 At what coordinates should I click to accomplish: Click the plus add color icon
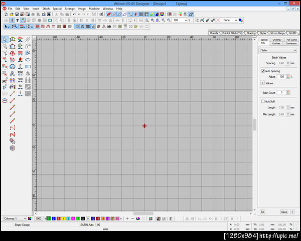[x=127, y=219]
